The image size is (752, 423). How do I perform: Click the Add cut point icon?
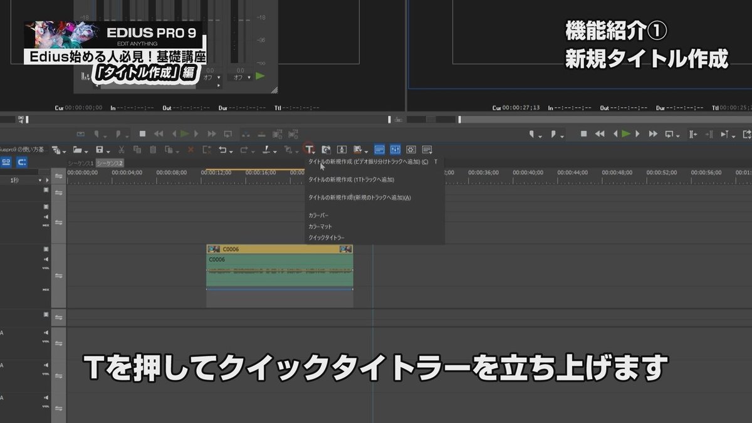click(266, 150)
